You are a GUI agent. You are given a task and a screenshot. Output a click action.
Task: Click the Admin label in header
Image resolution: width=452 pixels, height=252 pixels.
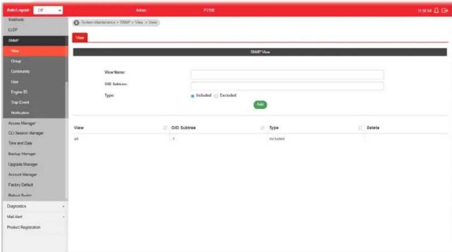pyautogui.click(x=141, y=10)
